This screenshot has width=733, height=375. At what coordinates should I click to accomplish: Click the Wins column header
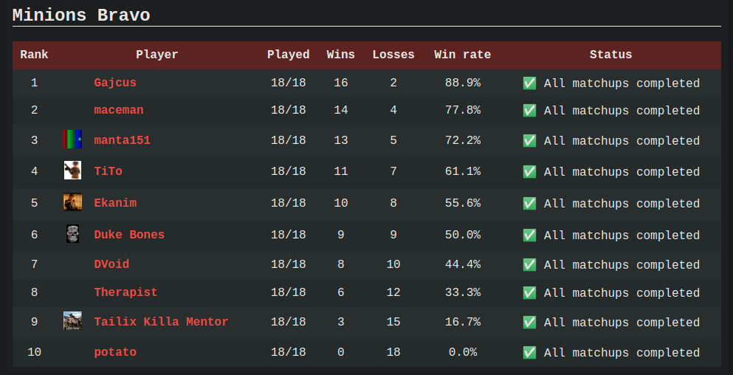pyautogui.click(x=341, y=55)
